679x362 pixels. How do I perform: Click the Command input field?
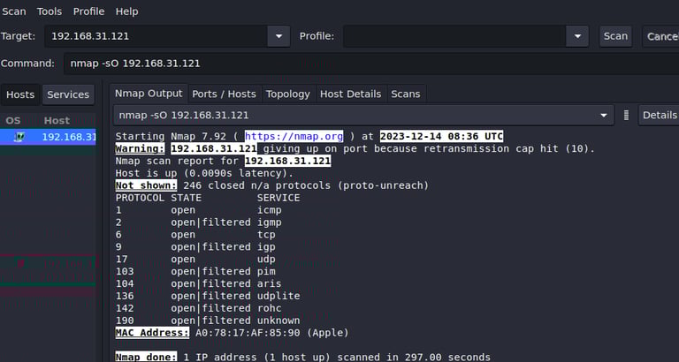(x=371, y=64)
